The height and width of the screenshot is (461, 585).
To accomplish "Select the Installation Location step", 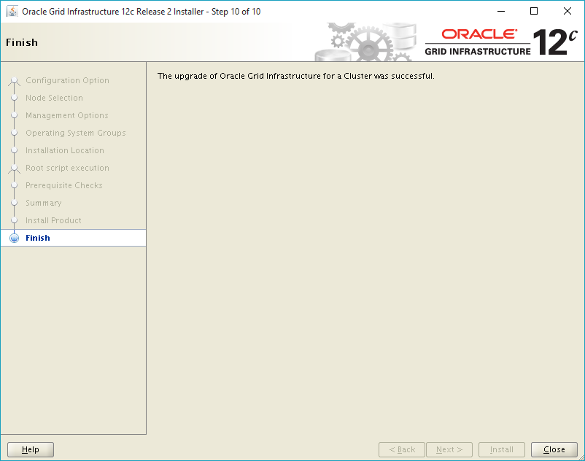I will [x=65, y=150].
